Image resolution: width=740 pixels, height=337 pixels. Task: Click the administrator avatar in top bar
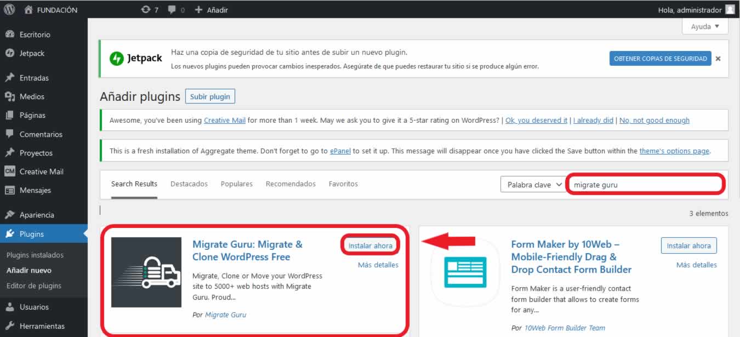(730, 10)
